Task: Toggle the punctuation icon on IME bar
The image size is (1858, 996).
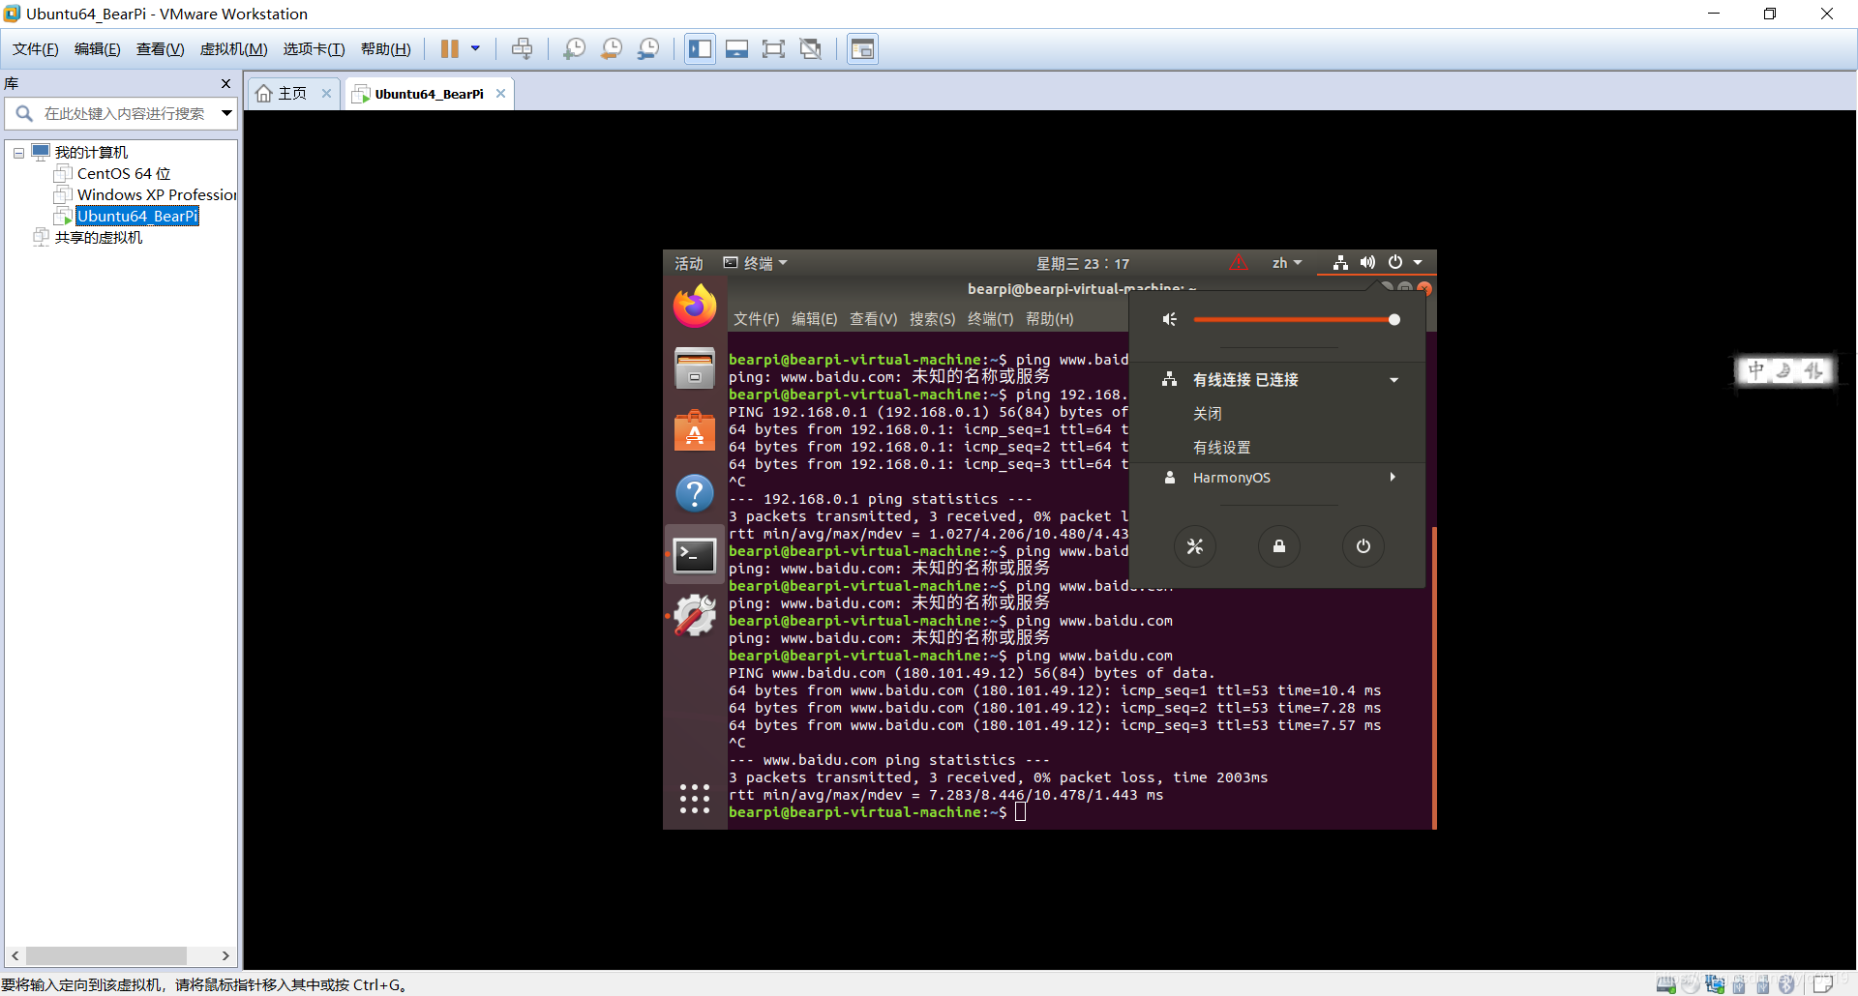Action: click(1813, 370)
